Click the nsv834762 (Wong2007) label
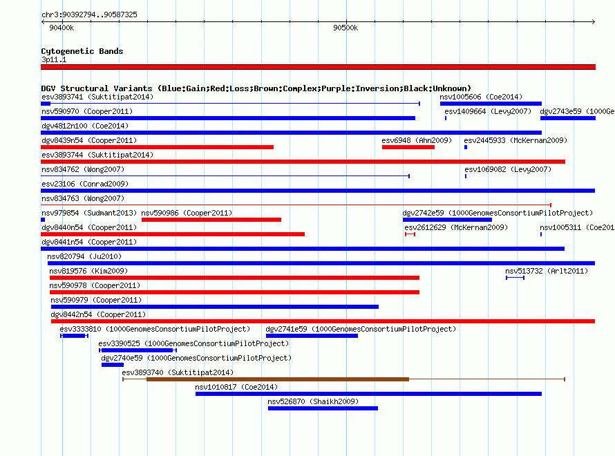The image size is (615, 456). pos(83,169)
